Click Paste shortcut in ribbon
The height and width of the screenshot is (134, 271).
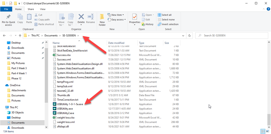44,24
